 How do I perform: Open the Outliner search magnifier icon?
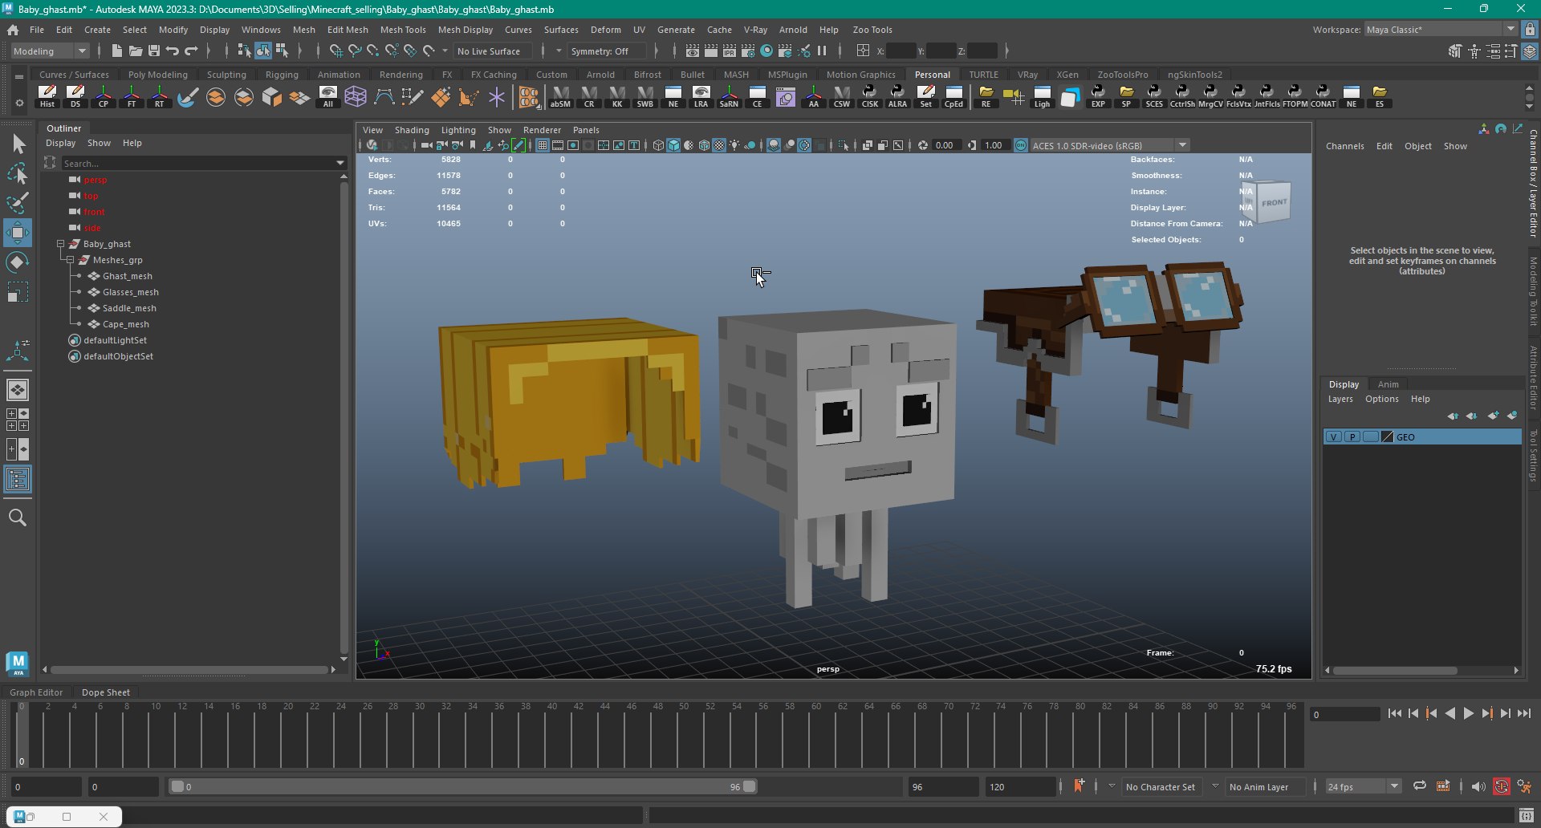point(18,517)
